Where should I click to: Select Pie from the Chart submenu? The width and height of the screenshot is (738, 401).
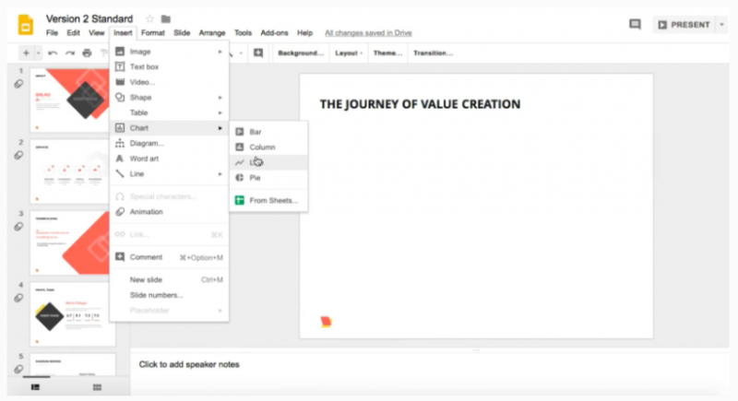[255, 177]
